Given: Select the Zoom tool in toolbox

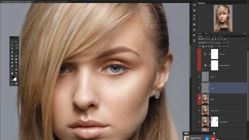Looking at the screenshot, I should pyautogui.click(x=16, y=73).
